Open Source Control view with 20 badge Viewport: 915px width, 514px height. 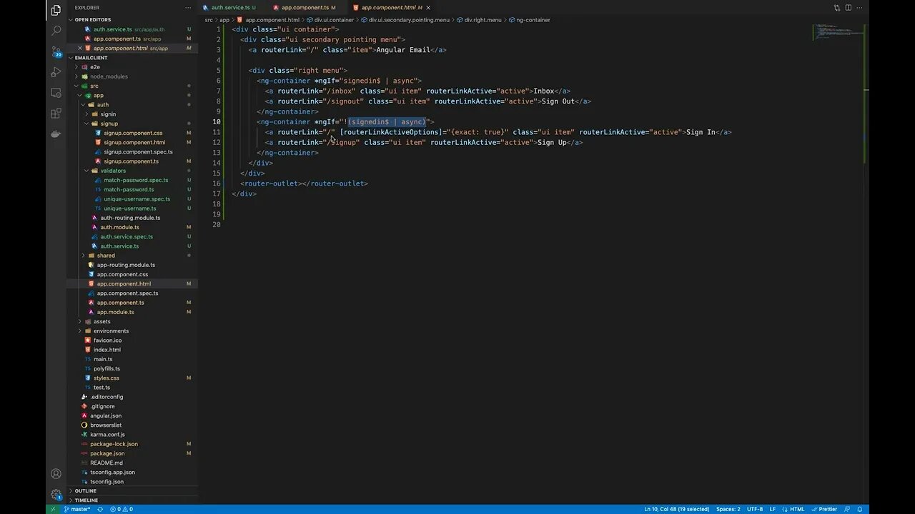[56, 51]
